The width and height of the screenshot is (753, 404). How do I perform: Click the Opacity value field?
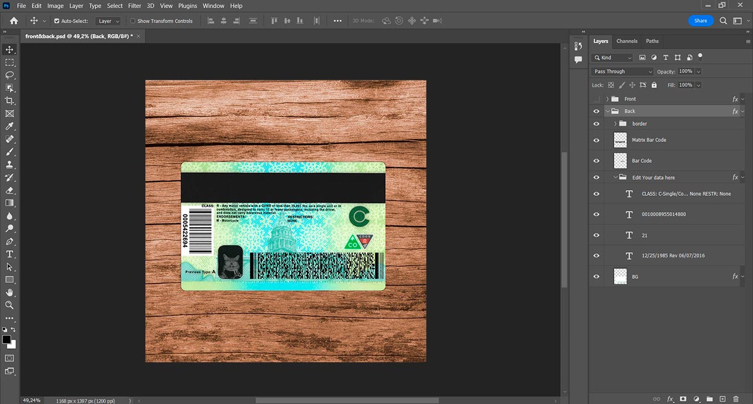[685, 71]
